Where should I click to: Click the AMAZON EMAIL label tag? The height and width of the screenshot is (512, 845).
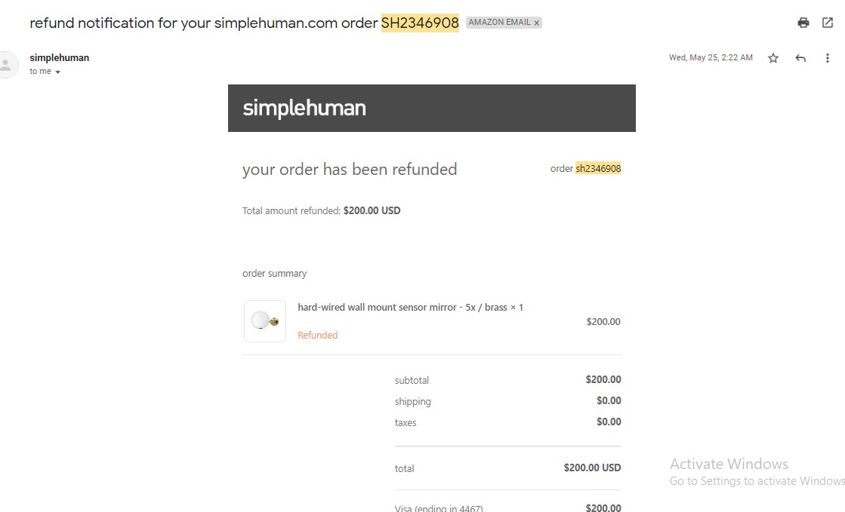click(499, 22)
